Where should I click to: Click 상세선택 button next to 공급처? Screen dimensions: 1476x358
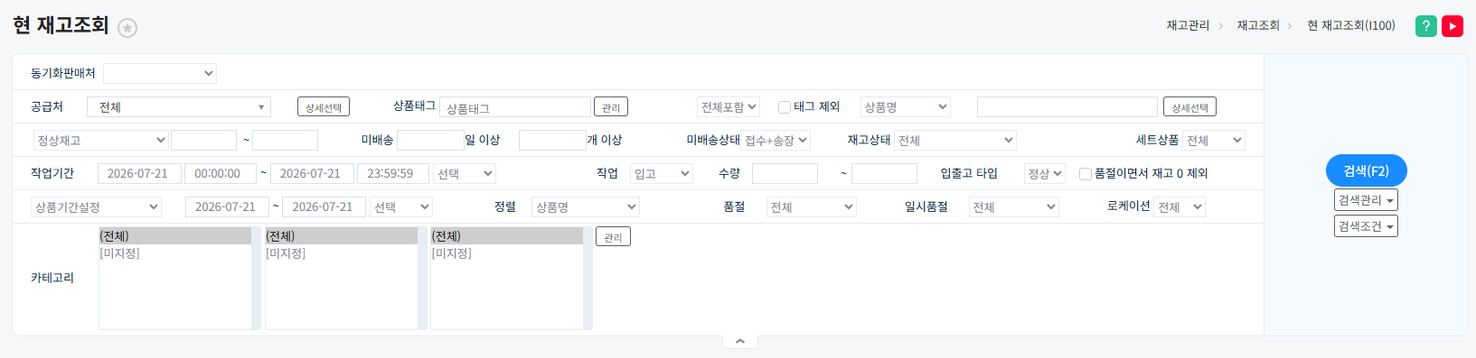324,107
